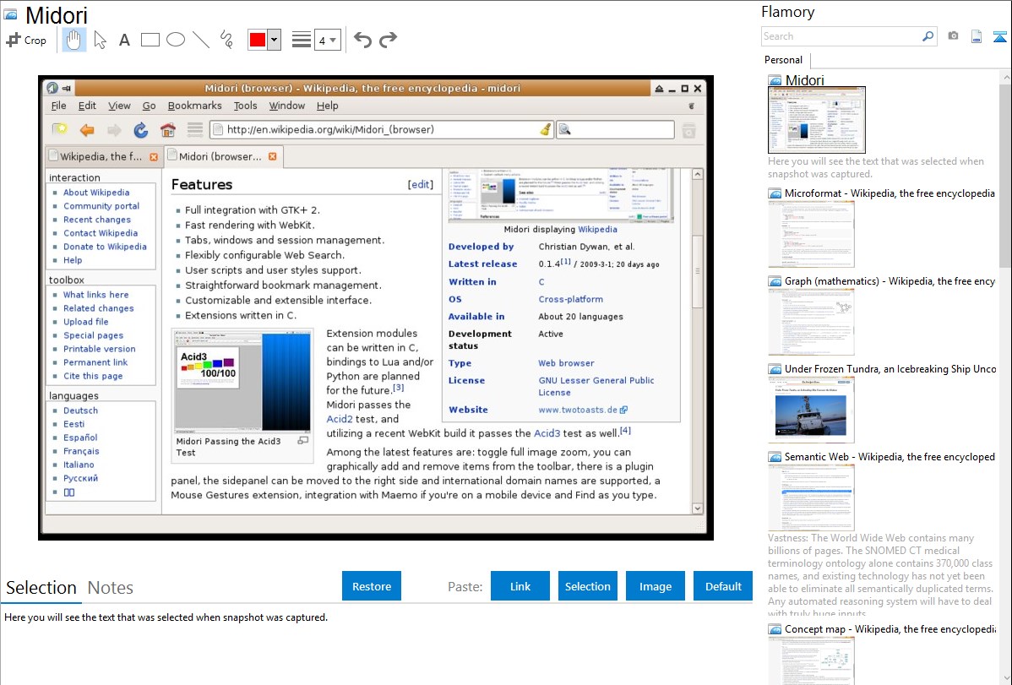
Task: Open the View menu in Midori snapshot
Action: 119,106
